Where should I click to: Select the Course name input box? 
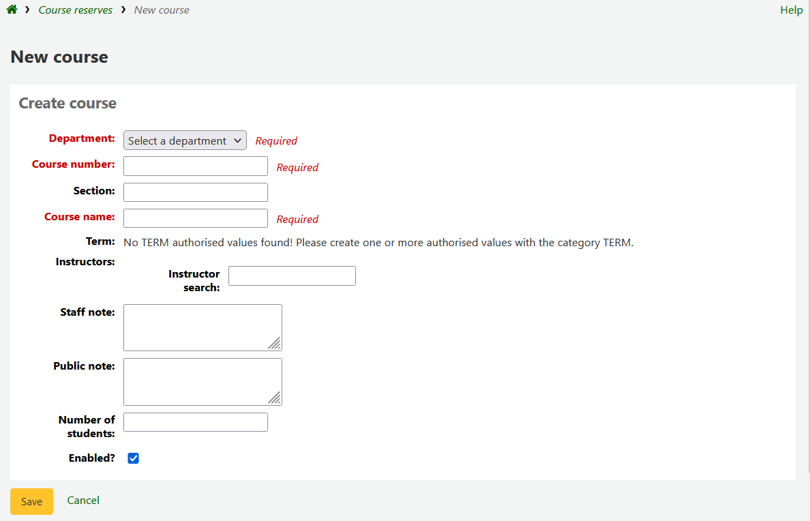[x=195, y=218]
